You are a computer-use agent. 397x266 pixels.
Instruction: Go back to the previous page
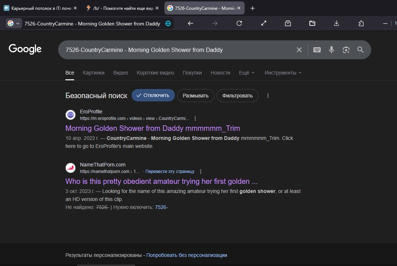191,24
